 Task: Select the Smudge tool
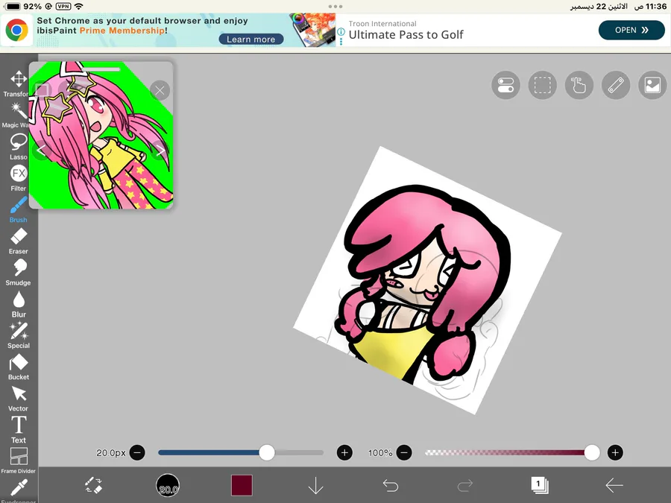click(19, 273)
